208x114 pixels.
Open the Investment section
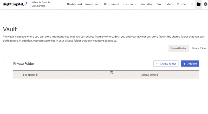pyautogui.click(x=93, y=4)
